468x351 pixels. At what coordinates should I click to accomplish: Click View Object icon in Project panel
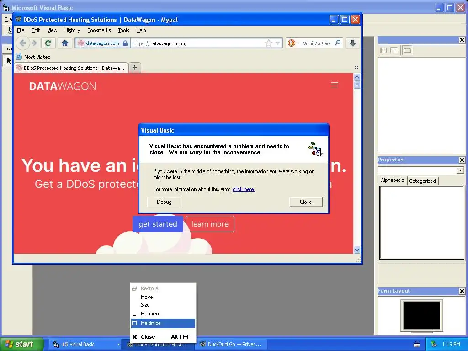pos(394,50)
